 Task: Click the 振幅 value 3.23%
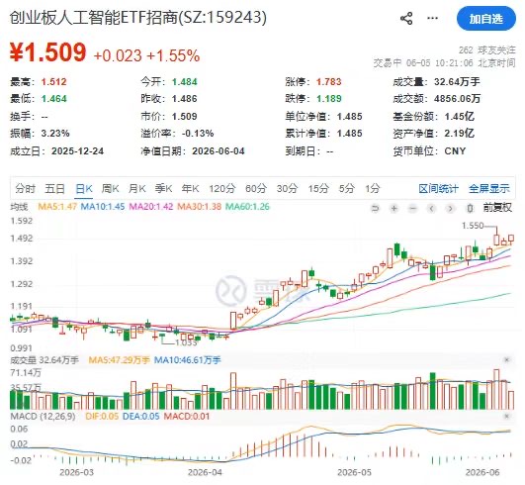55,134
